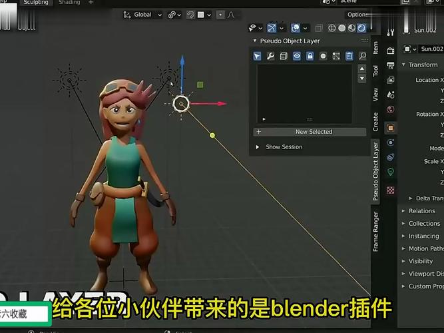Open the World properties tab icon

tap(391, 109)
